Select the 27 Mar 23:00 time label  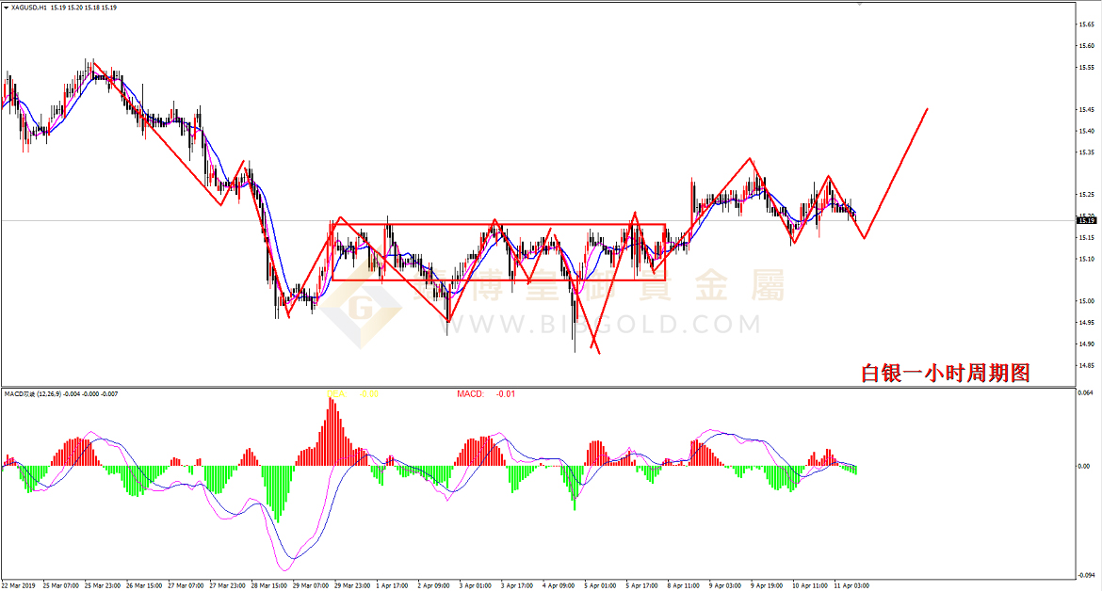point(228,585)
